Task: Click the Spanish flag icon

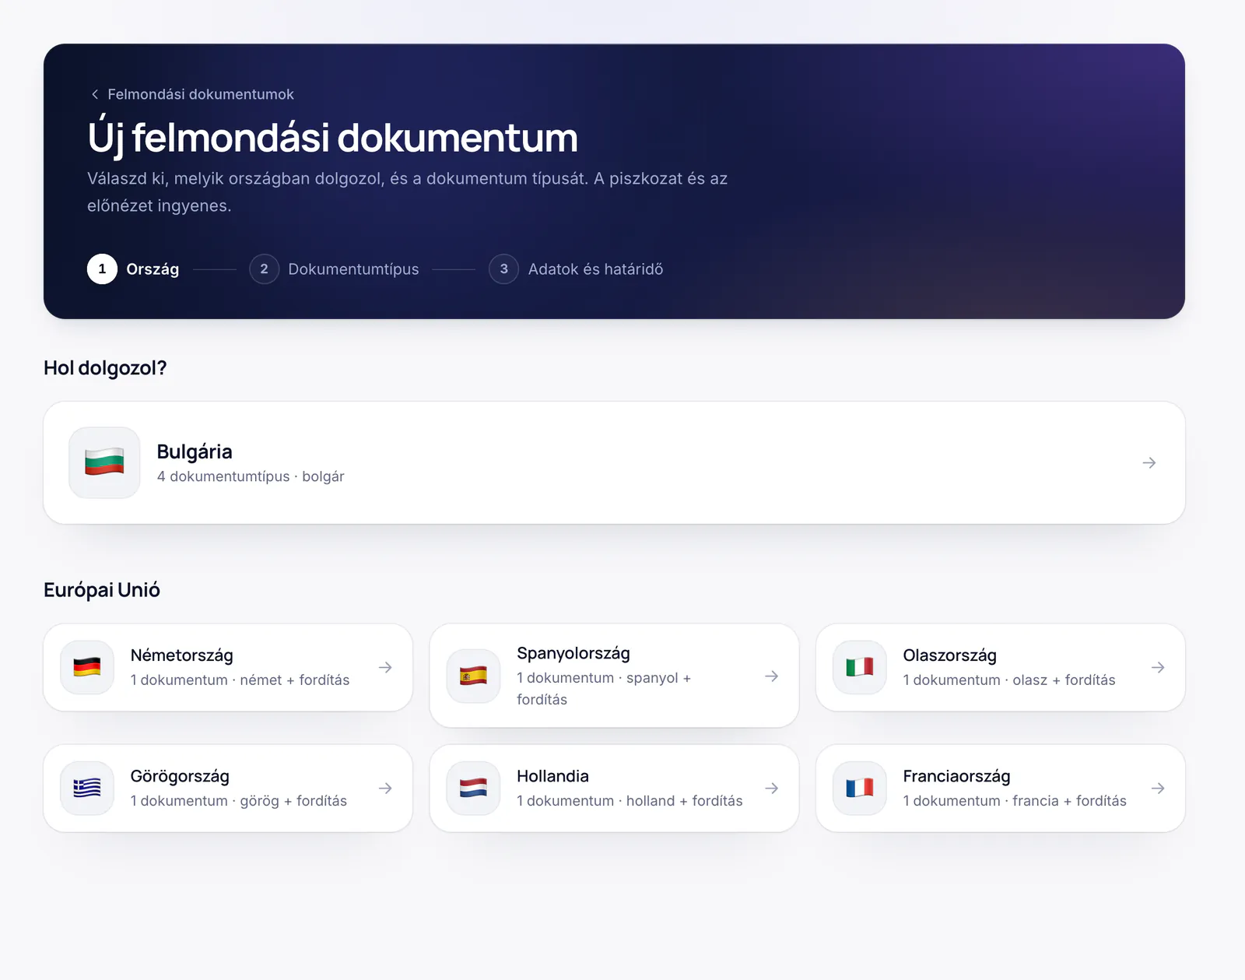Action: coord(473,676)
